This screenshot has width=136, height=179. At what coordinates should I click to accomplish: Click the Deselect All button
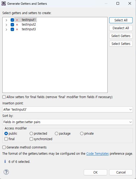pos(121,28)
